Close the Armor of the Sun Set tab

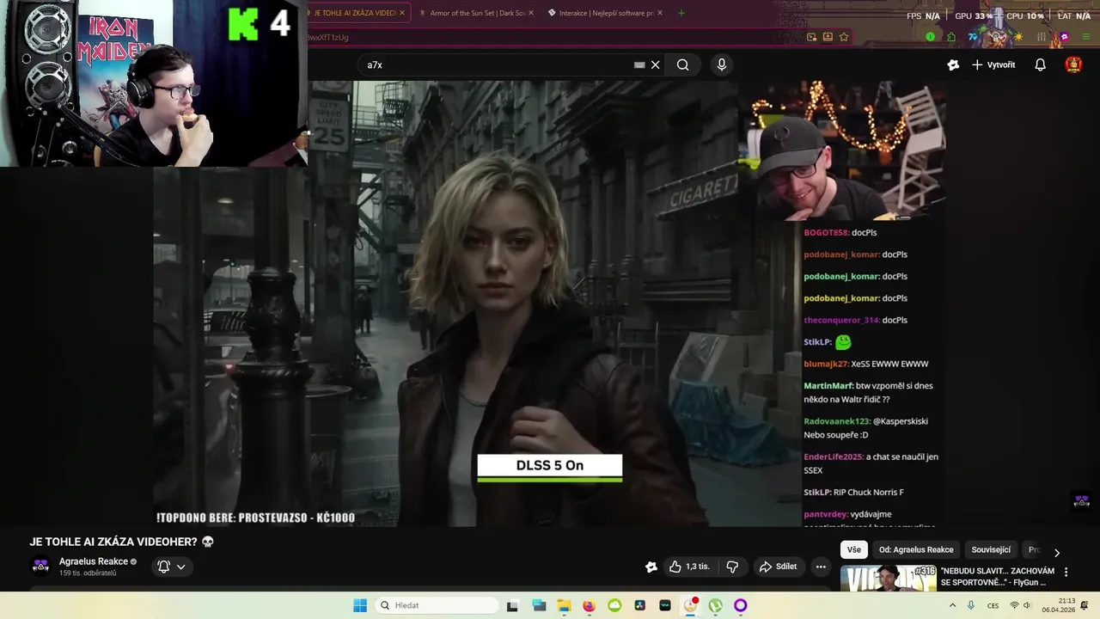pyautogui.click(x=530, y=13)
